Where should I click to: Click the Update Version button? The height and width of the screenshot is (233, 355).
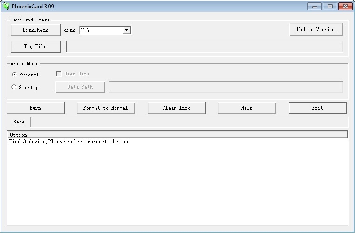click(316, 30)
